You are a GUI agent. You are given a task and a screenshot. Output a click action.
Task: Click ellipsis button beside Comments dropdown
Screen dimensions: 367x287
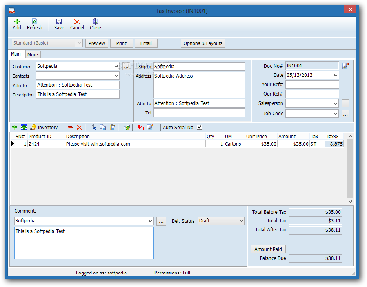point(161,221)
